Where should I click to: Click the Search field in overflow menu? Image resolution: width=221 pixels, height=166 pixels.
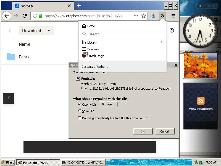122,34
